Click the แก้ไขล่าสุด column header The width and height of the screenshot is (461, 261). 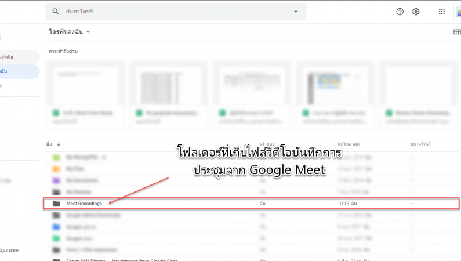point(349,144)
